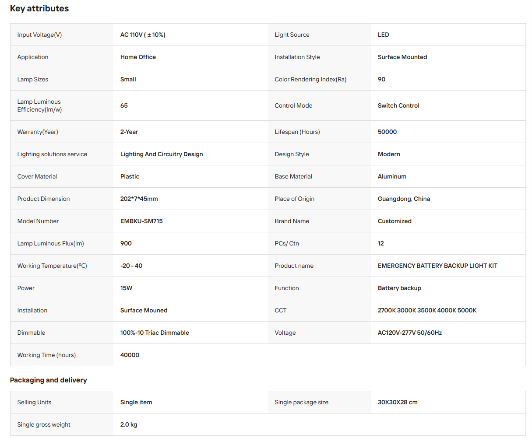Click the Single gross weight 2.0 kg value
Viewport: 532px width, 438px height.
pyautogui.click(x=129, y=424)
